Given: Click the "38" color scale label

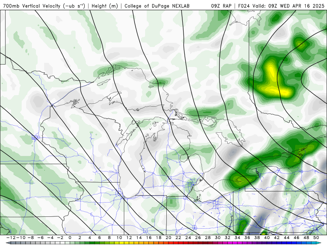Looking at the screenshot, I should (x=257, y=238).
